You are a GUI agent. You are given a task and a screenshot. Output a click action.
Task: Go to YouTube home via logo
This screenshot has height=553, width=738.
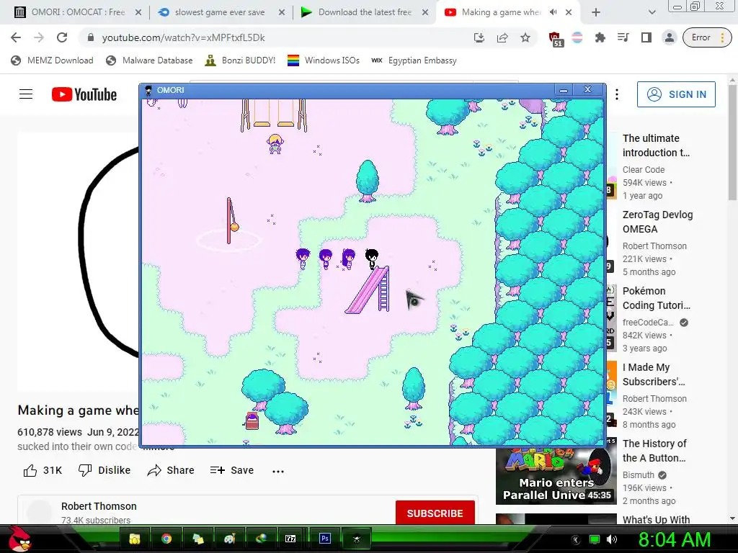(84, 94)
